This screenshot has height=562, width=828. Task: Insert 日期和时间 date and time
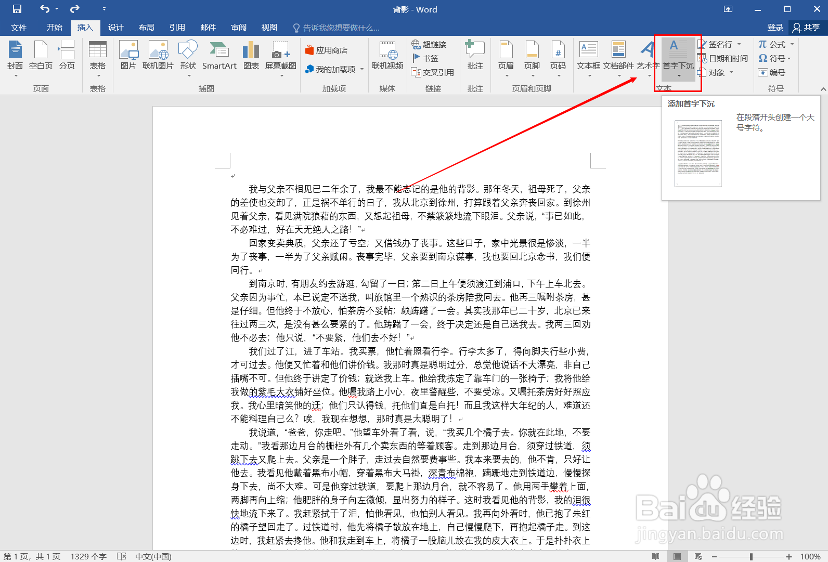coord(723,58)
